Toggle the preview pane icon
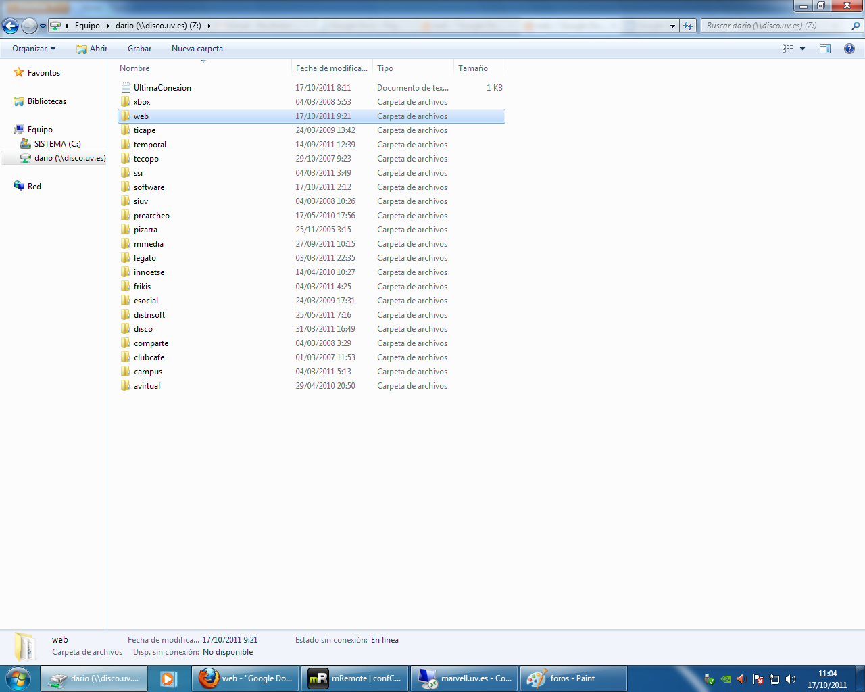Image resolution: width=865 pixels, height=692 pixels. [825, 49]
